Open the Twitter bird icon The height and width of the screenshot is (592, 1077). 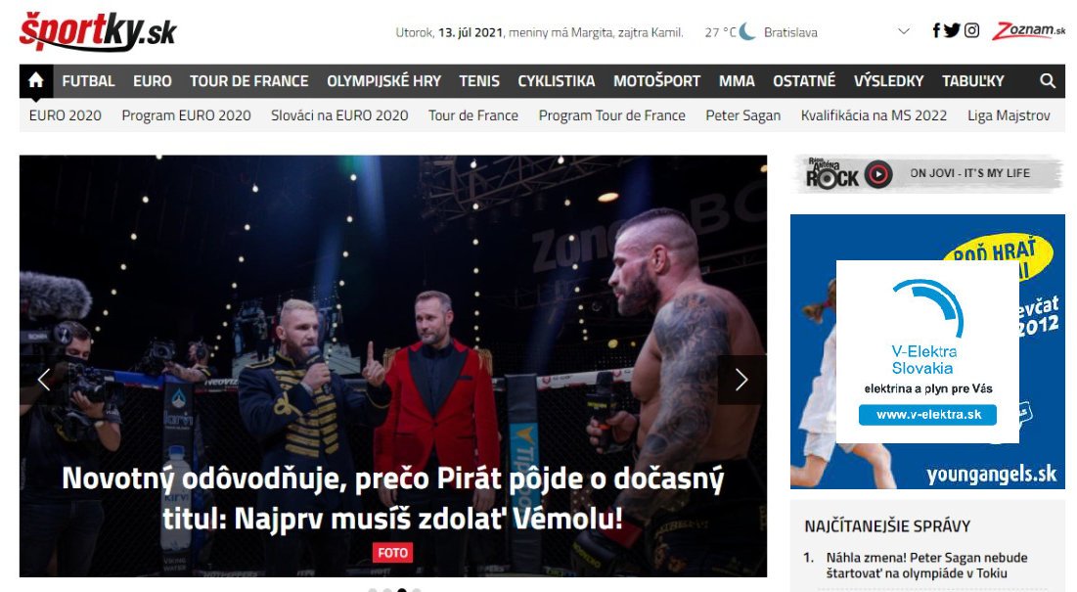(x=952, y=30)
